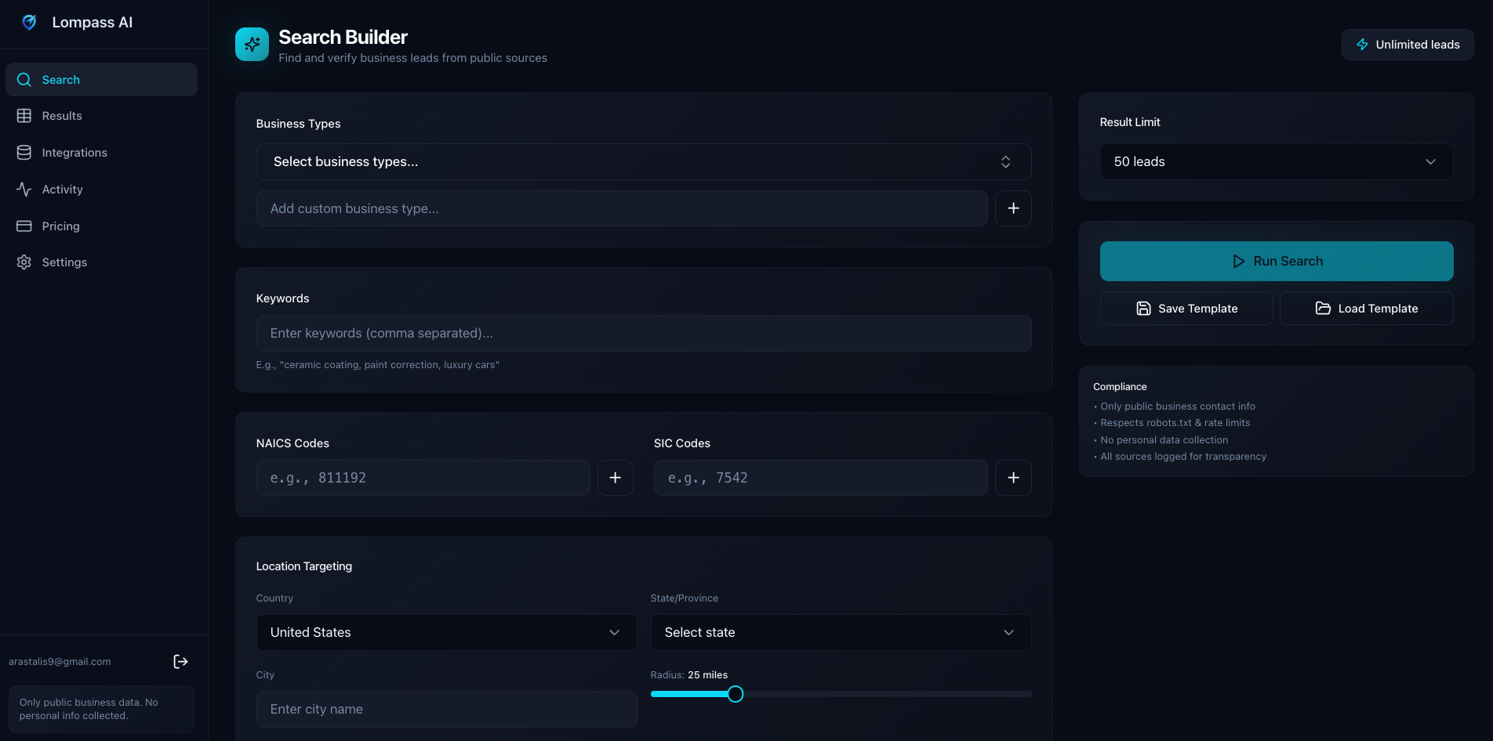Click the Activity waveform icon
The width and height of the screenshot is (1493, 741).
coord(24,189)
